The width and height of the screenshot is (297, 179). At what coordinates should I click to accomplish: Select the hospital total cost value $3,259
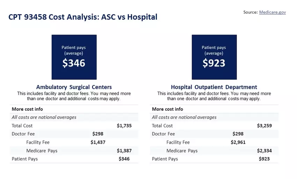264,126
